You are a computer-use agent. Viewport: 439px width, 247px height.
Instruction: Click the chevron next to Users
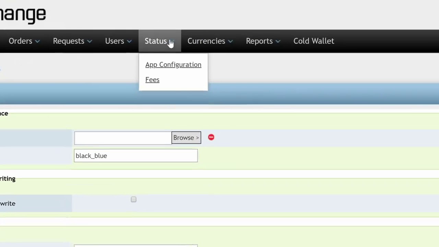point(129,42)
